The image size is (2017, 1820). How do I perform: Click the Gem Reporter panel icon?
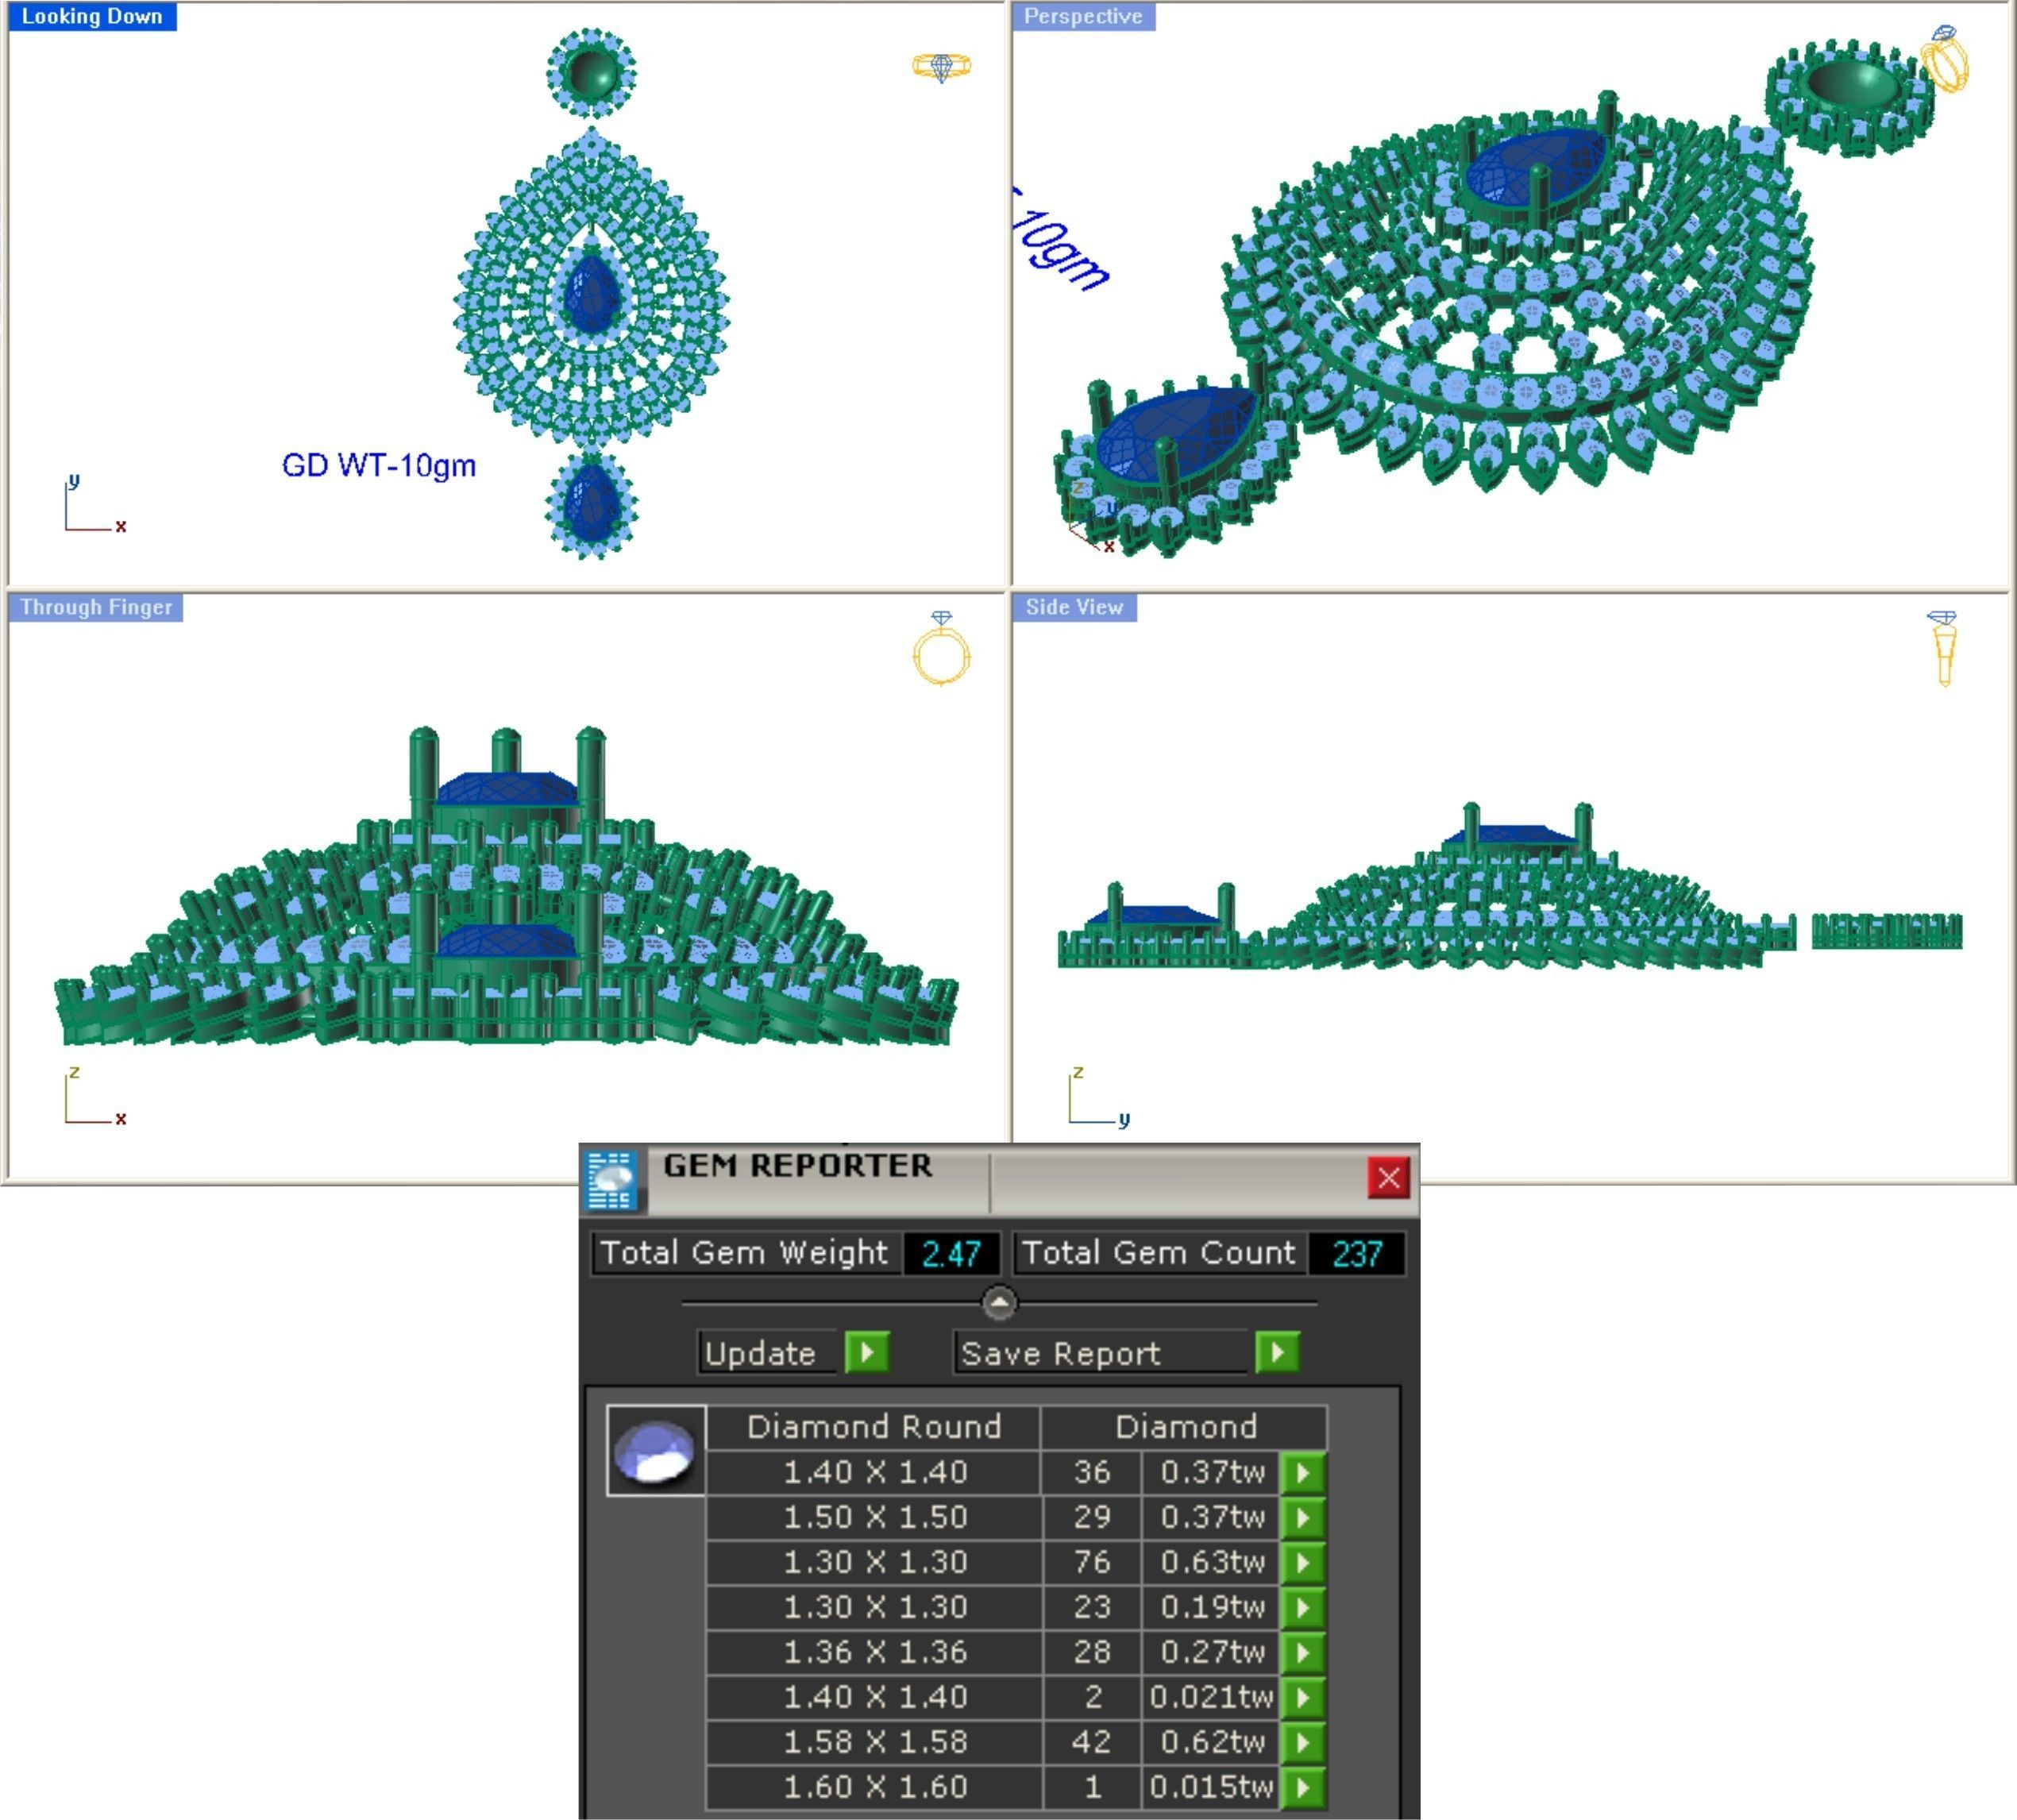click(x=612, y=1181)
